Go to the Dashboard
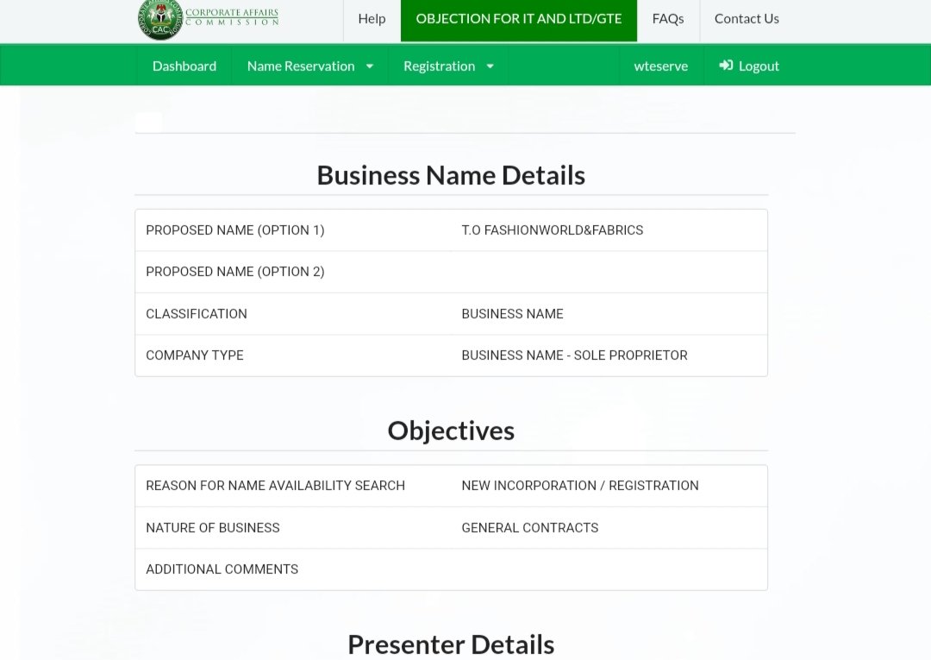This screenshot has width=931, height=660. click(x=184, y=66)
